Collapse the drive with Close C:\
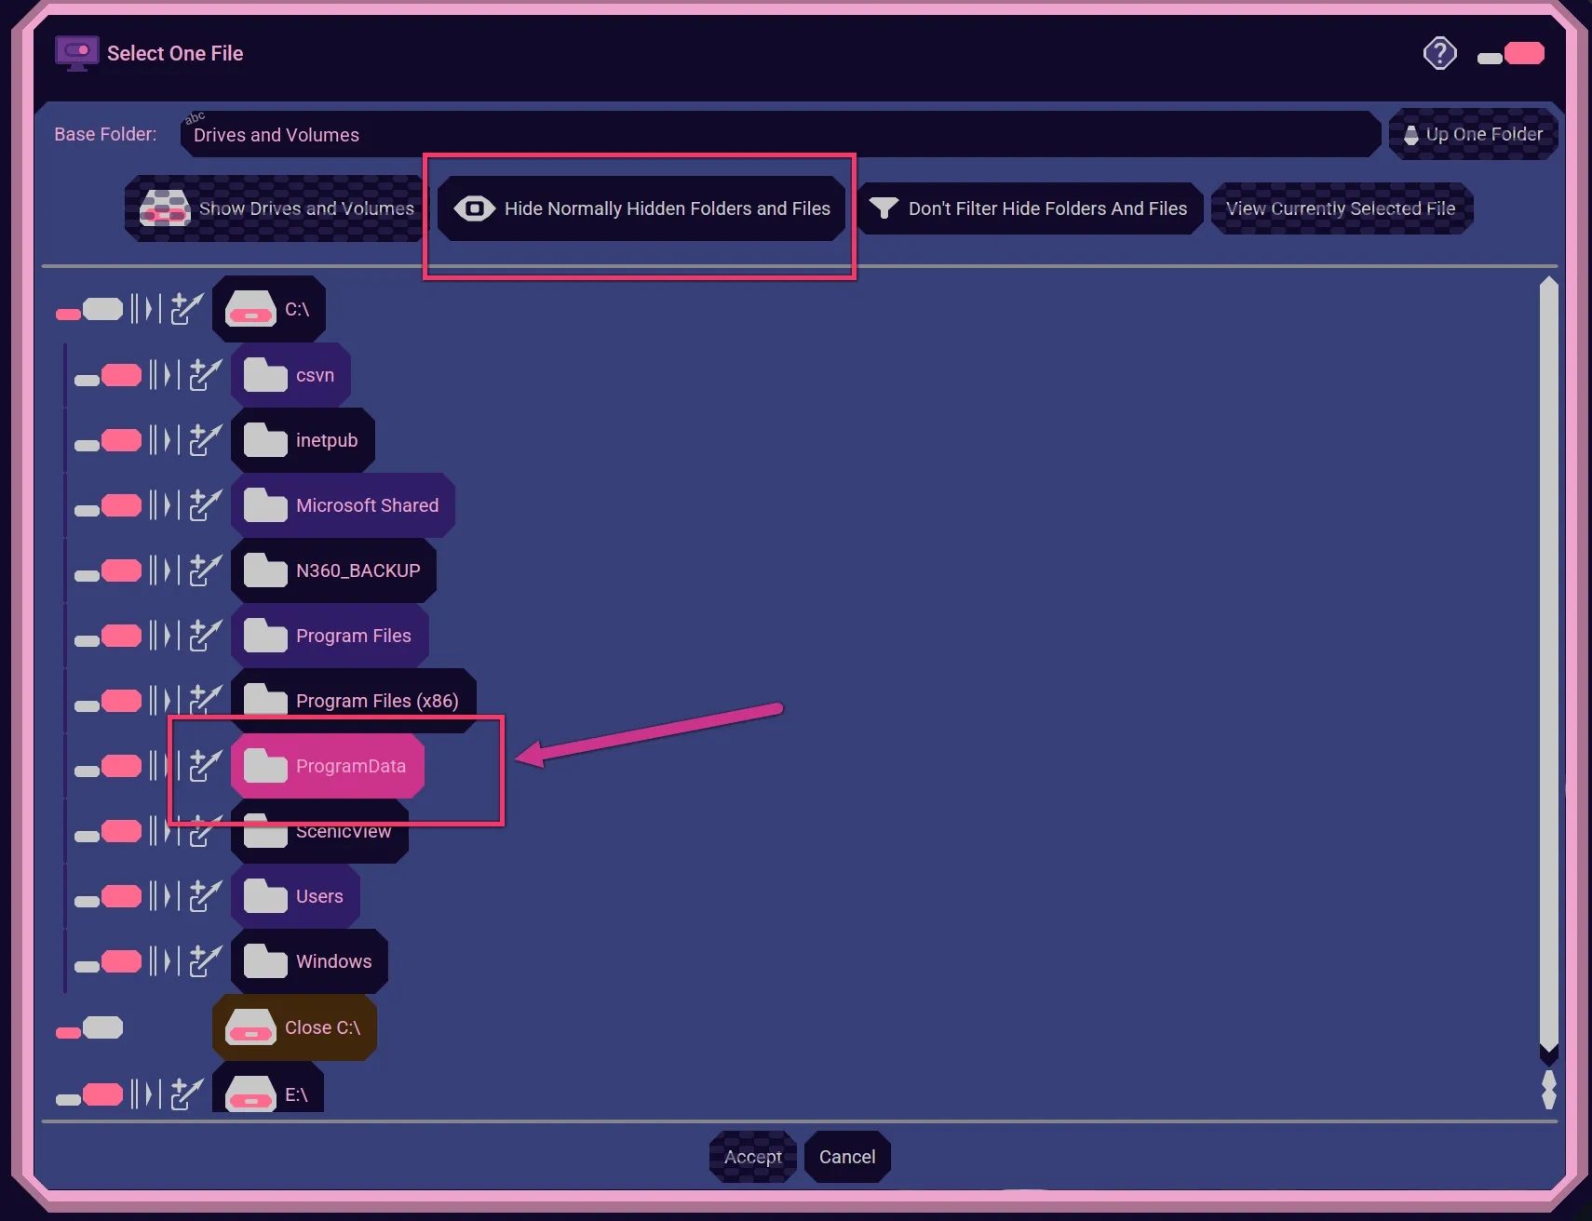Screen dimensions: 1592x1221 coord(294,1027)
